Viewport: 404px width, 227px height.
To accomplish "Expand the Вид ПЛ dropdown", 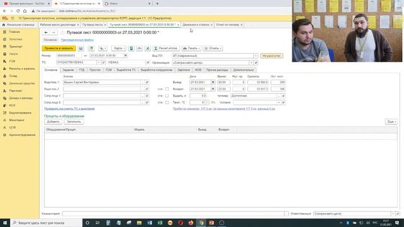I will (x=255, y=56).
